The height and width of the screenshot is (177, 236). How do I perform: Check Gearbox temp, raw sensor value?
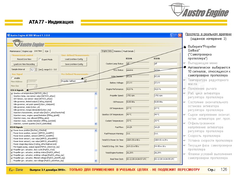[12, 96]
